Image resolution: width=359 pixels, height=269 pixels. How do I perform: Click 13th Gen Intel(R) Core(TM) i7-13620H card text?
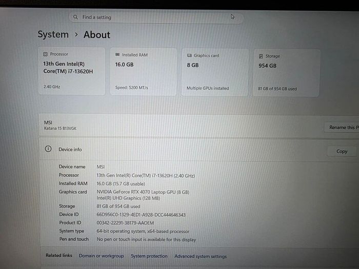[x=68, y=68]
